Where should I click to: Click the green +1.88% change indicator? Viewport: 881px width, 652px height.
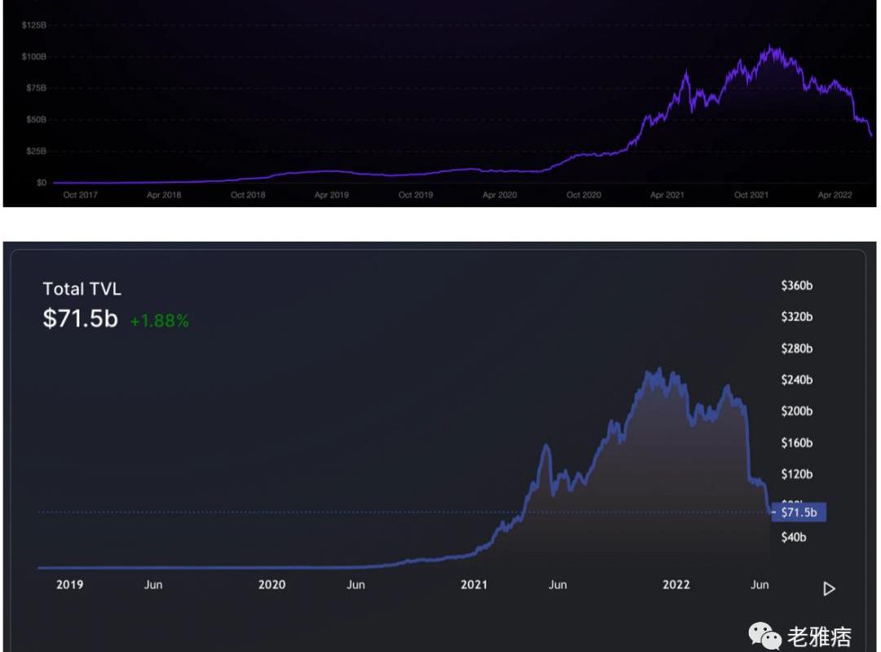(159, 321)
